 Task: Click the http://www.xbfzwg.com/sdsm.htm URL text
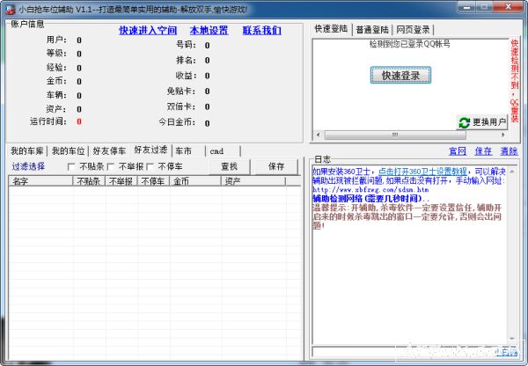point(370,189)
